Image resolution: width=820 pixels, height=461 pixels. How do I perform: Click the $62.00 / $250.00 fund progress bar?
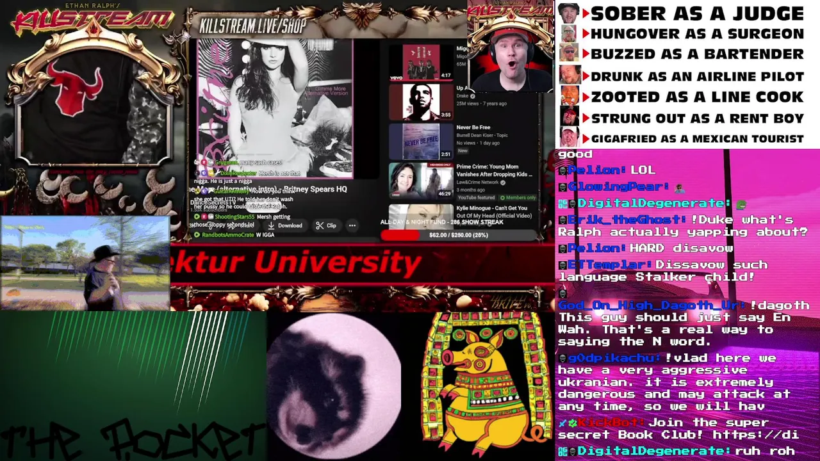[x=458, y=235]
